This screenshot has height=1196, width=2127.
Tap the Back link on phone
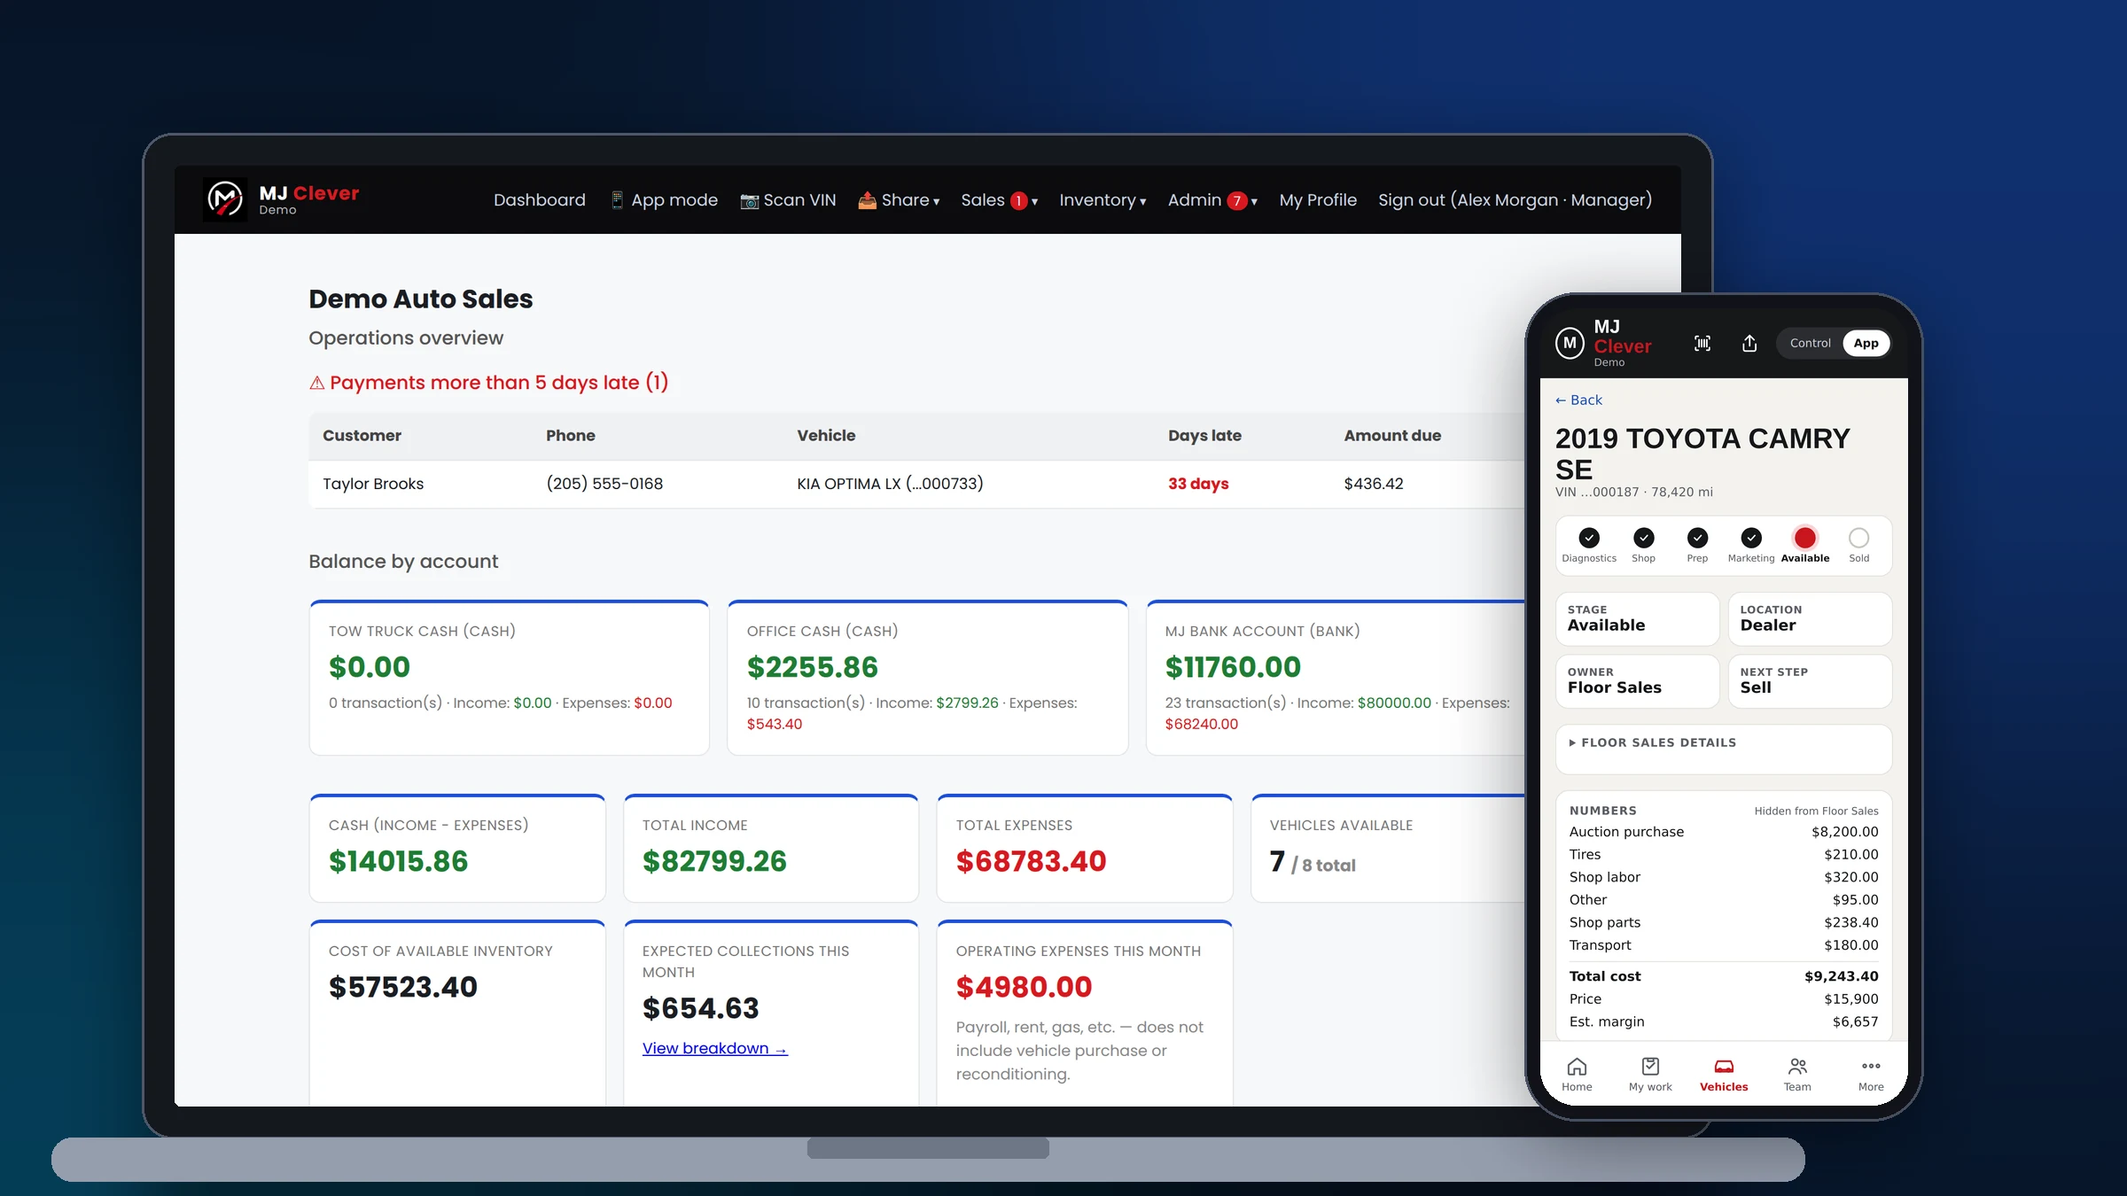1579,400
